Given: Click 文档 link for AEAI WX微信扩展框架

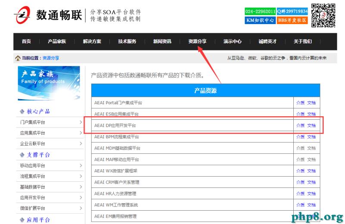Looking at the screenshot, I should pos(311,171).
